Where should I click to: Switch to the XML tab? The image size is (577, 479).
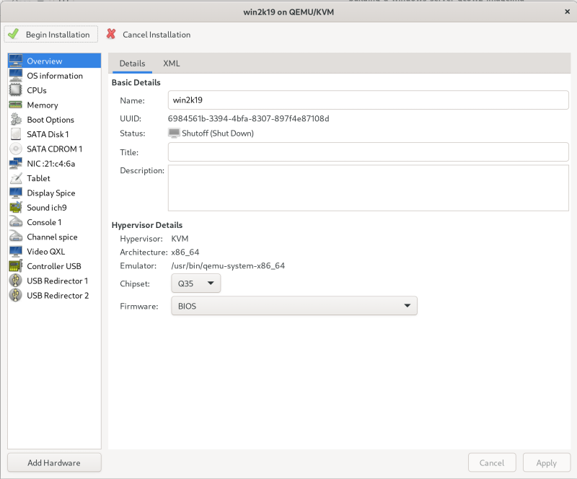coord(172,63)
